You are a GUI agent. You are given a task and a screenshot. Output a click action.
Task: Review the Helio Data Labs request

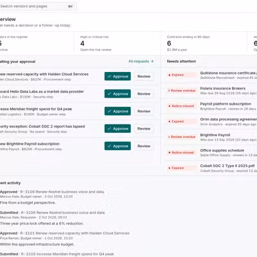[x=144, y=94]
